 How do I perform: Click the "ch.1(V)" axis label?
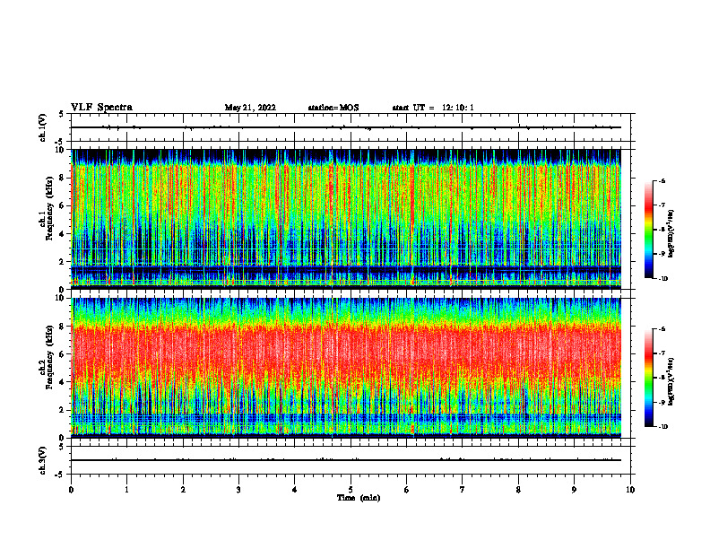(42, 127)
